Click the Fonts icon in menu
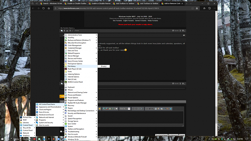 pyautogui.click(x=66, y=72)
